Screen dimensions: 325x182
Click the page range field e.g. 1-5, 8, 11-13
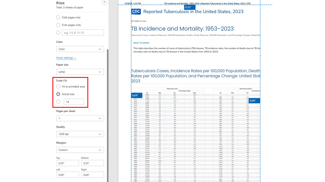tap(83, 33)
